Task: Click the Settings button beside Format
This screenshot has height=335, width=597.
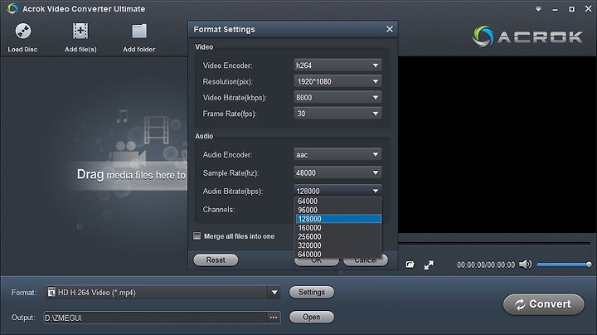Action: 312,292
